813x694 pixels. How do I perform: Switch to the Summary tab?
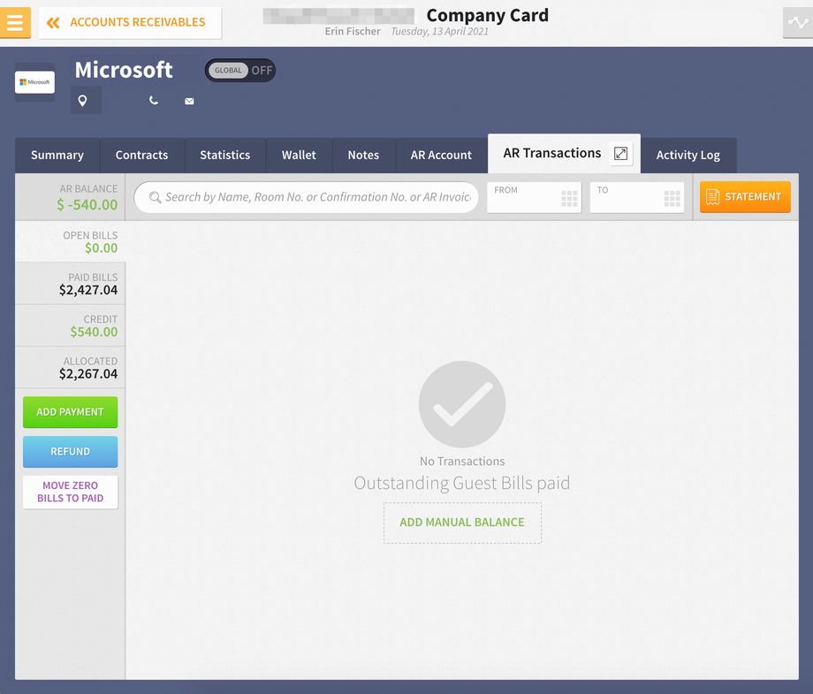tap(57, 155)
